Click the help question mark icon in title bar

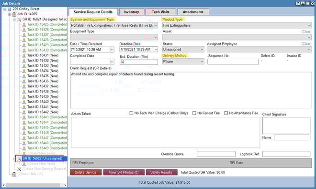tap(298, 3)
